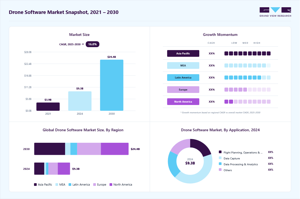
Task: Click MEA legend swatch in region chart
Action: [x=57, y=185]
